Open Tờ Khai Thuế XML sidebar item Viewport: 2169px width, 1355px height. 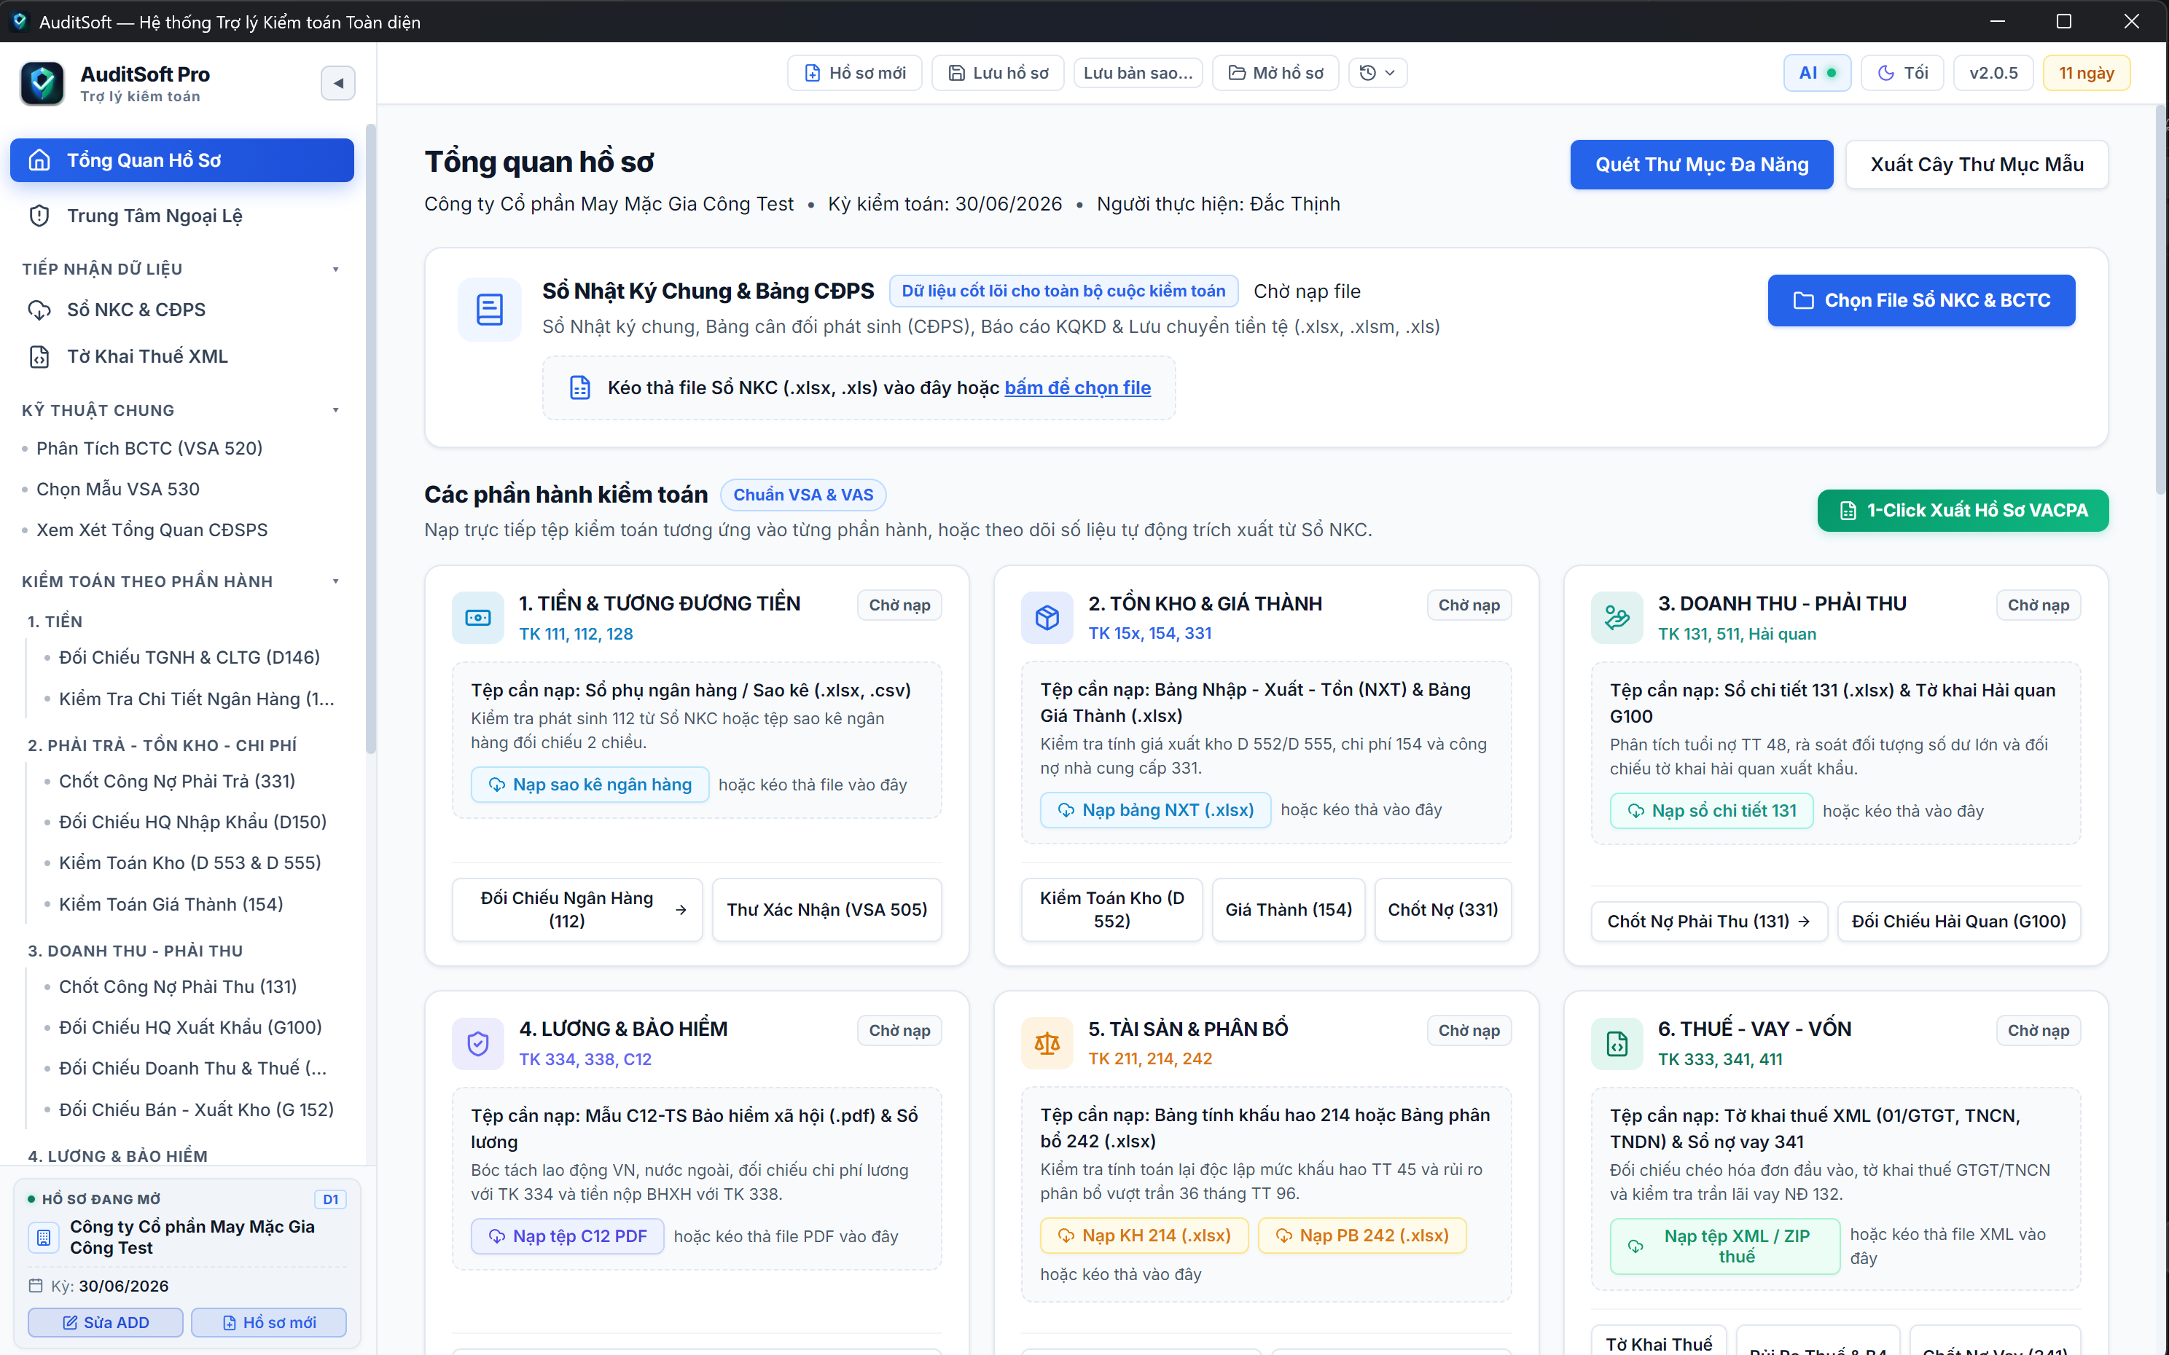(x=182, y=357)
